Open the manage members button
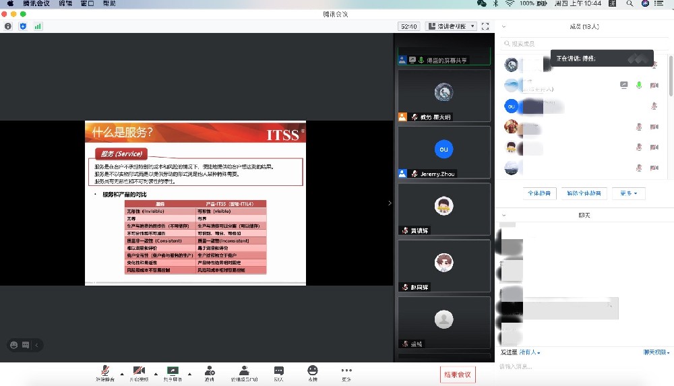Image resolution: width=674 pixels, height=386 pixels. tap(244, 373)
